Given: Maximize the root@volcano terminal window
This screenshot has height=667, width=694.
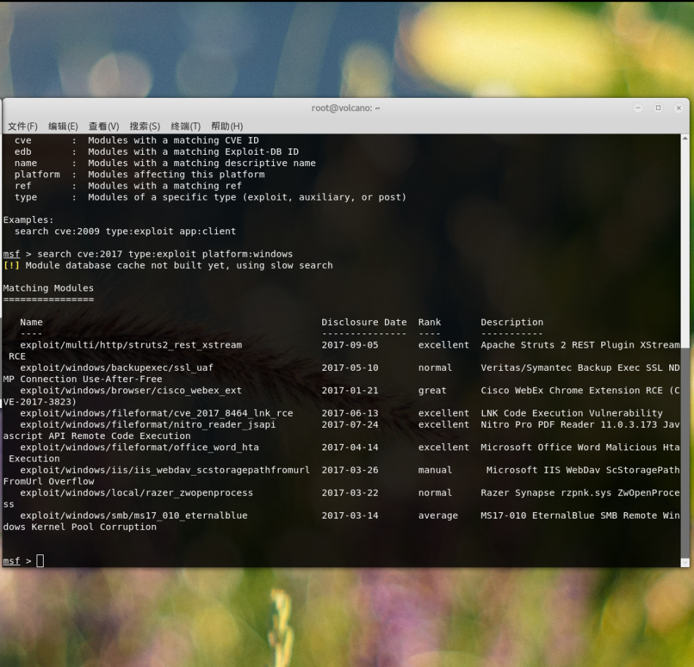Looking at the screenshot, I should 658,108.
